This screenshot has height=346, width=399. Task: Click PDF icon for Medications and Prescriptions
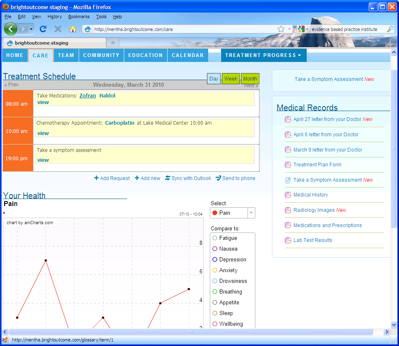point(288,225)
